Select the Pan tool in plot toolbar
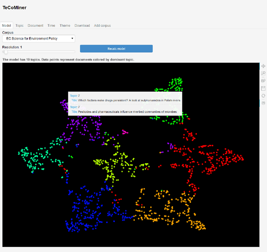 pos(263,66)
